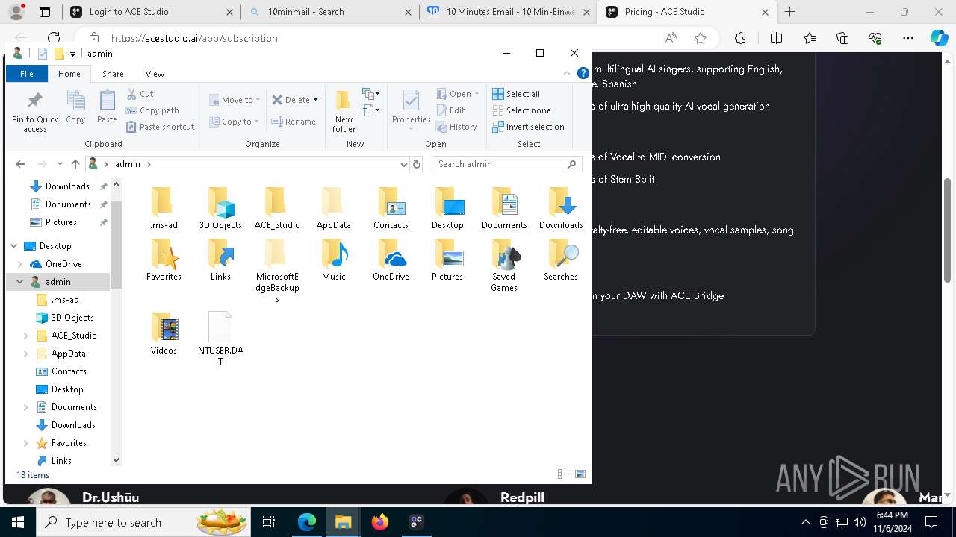Screen dimensions: 956x537
Task: Click Copy path in Clipboard group
Action: [152, 110]
